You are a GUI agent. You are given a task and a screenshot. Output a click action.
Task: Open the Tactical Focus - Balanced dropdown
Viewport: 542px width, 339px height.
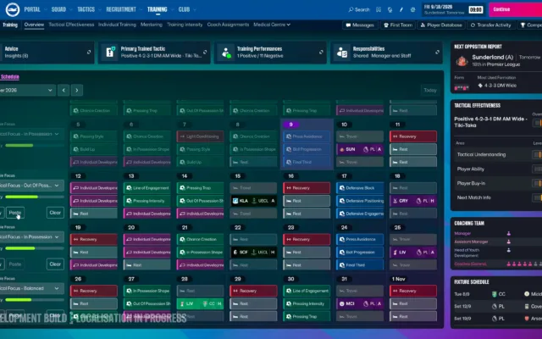coord(32,288)
